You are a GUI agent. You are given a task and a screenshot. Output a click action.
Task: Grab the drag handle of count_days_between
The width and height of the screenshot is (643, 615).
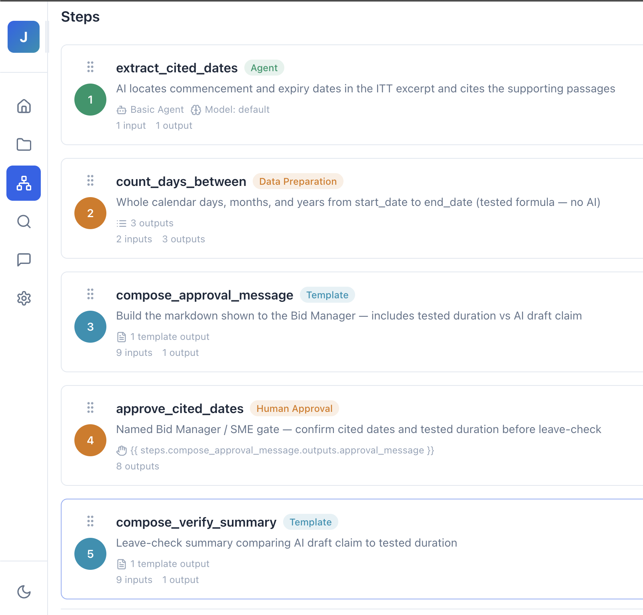[90, 180]
